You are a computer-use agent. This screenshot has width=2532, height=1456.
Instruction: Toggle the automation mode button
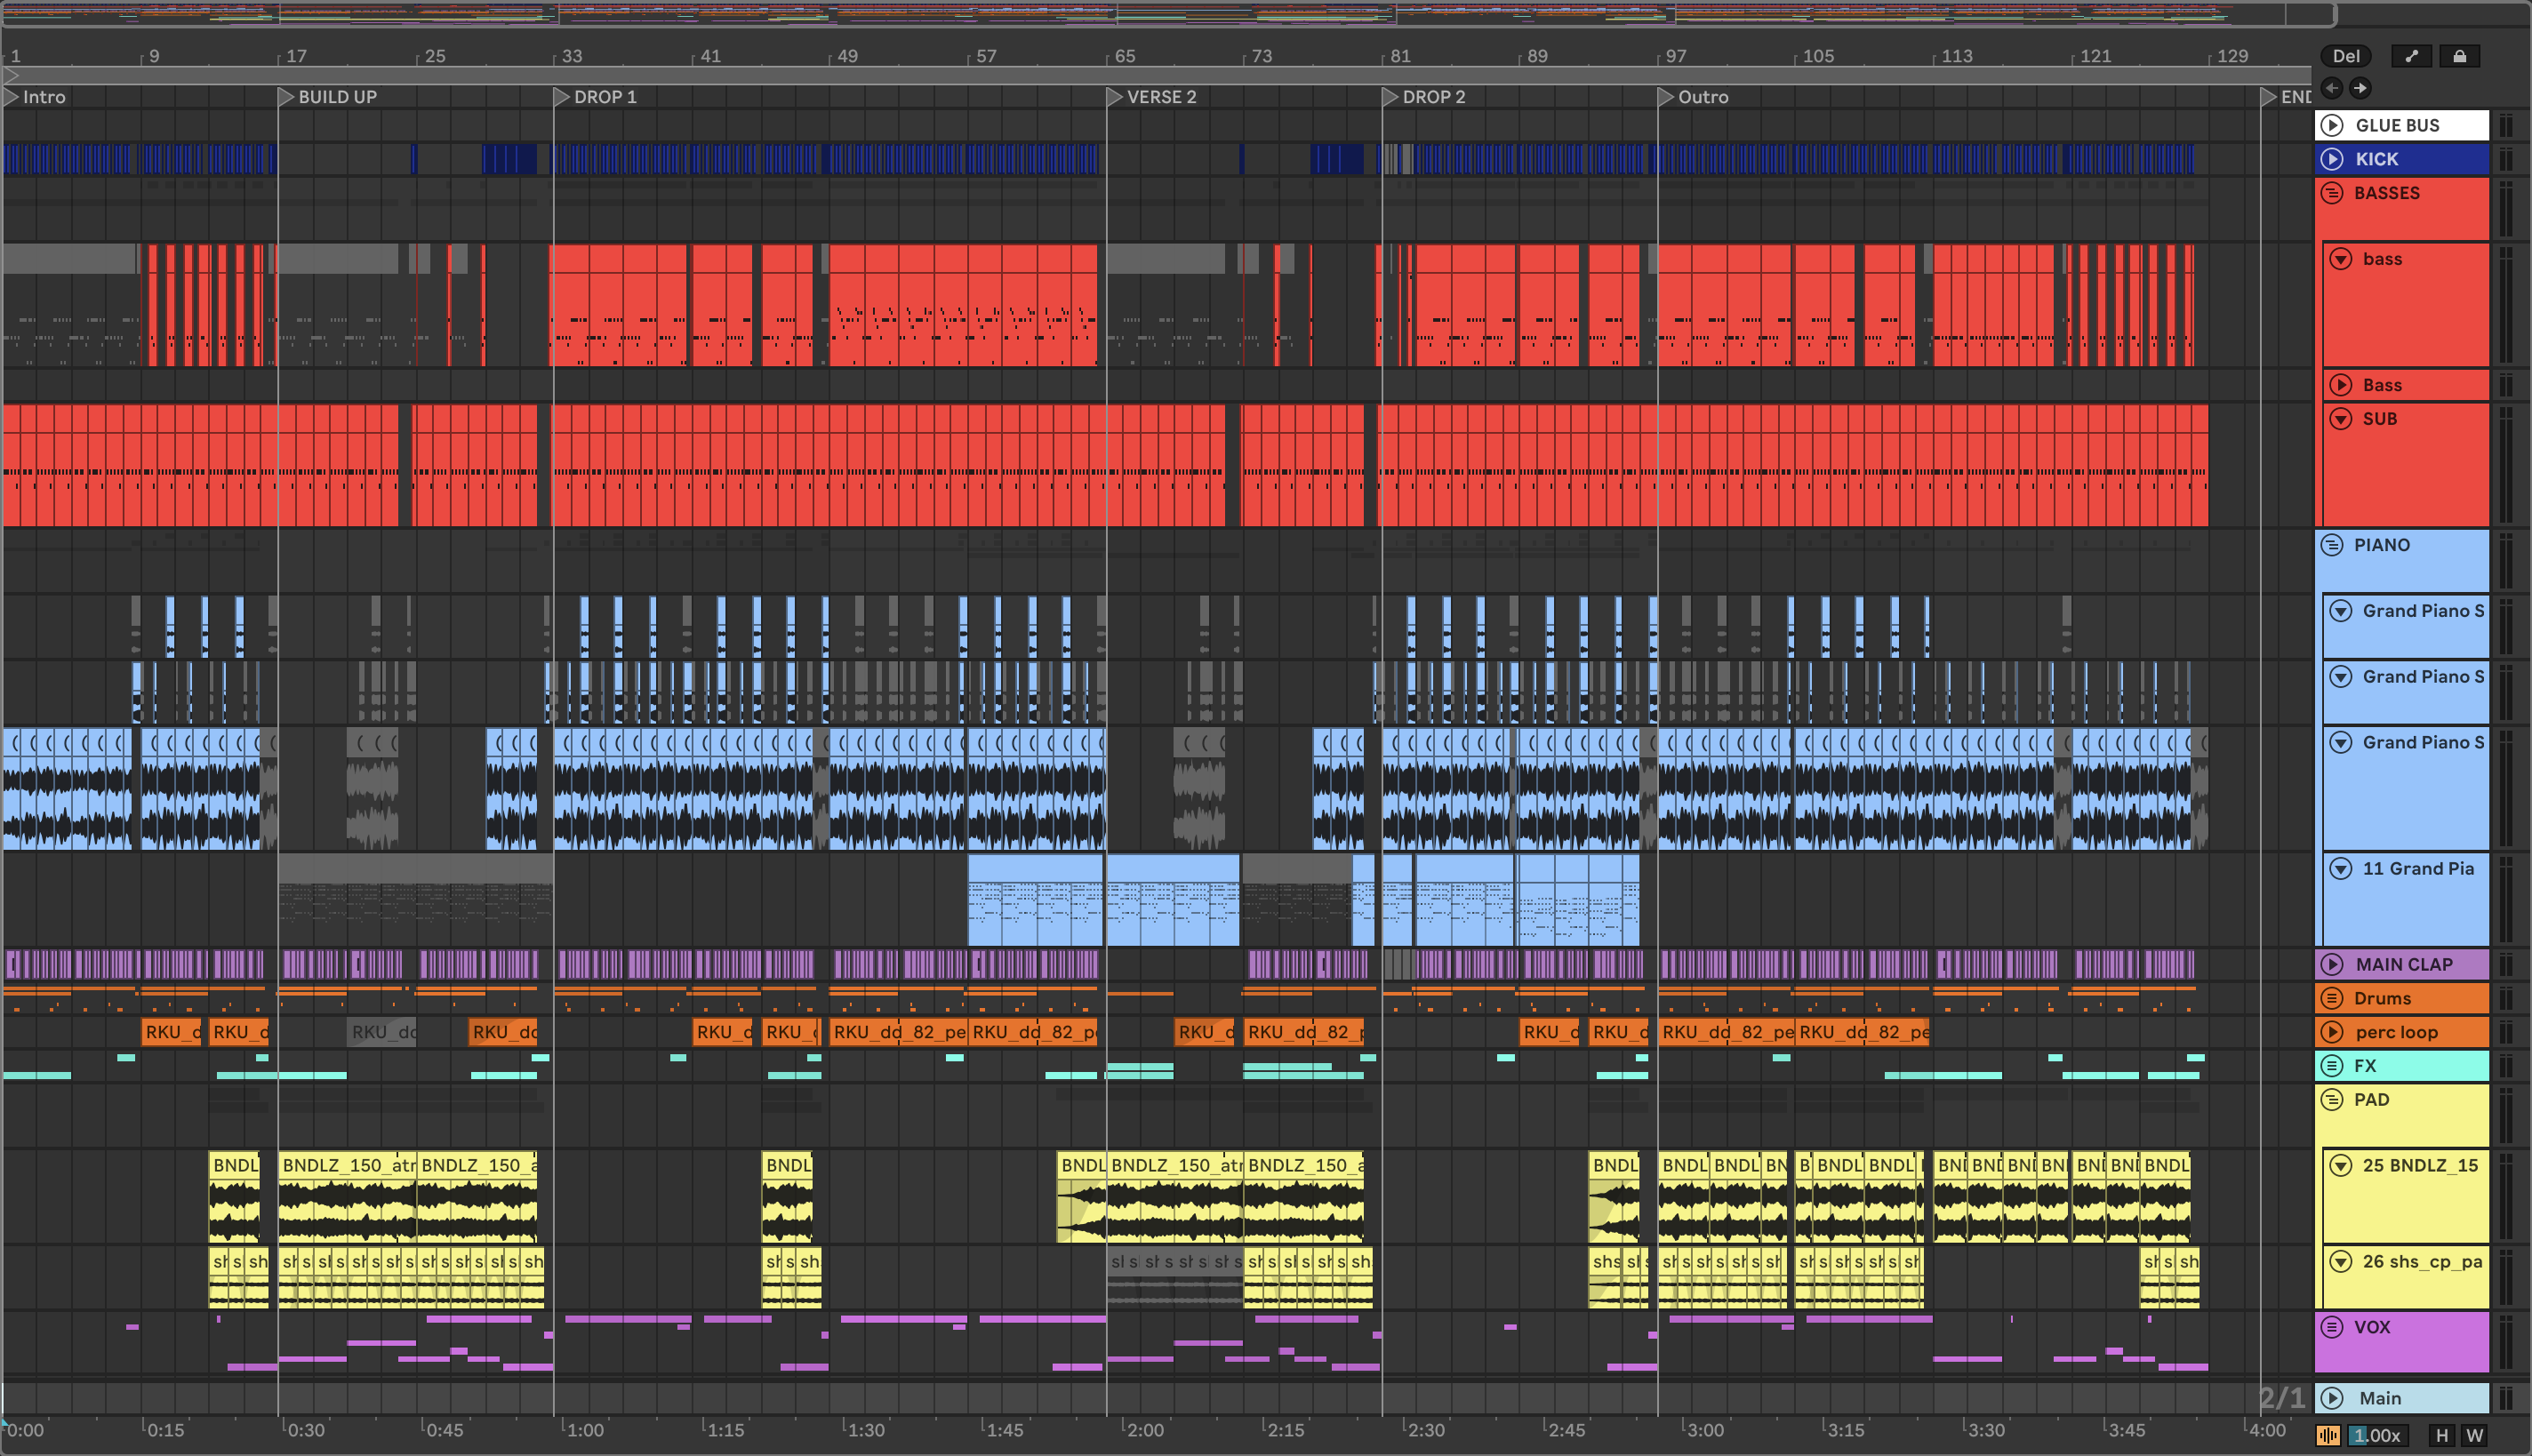[x=2411, y=56]
